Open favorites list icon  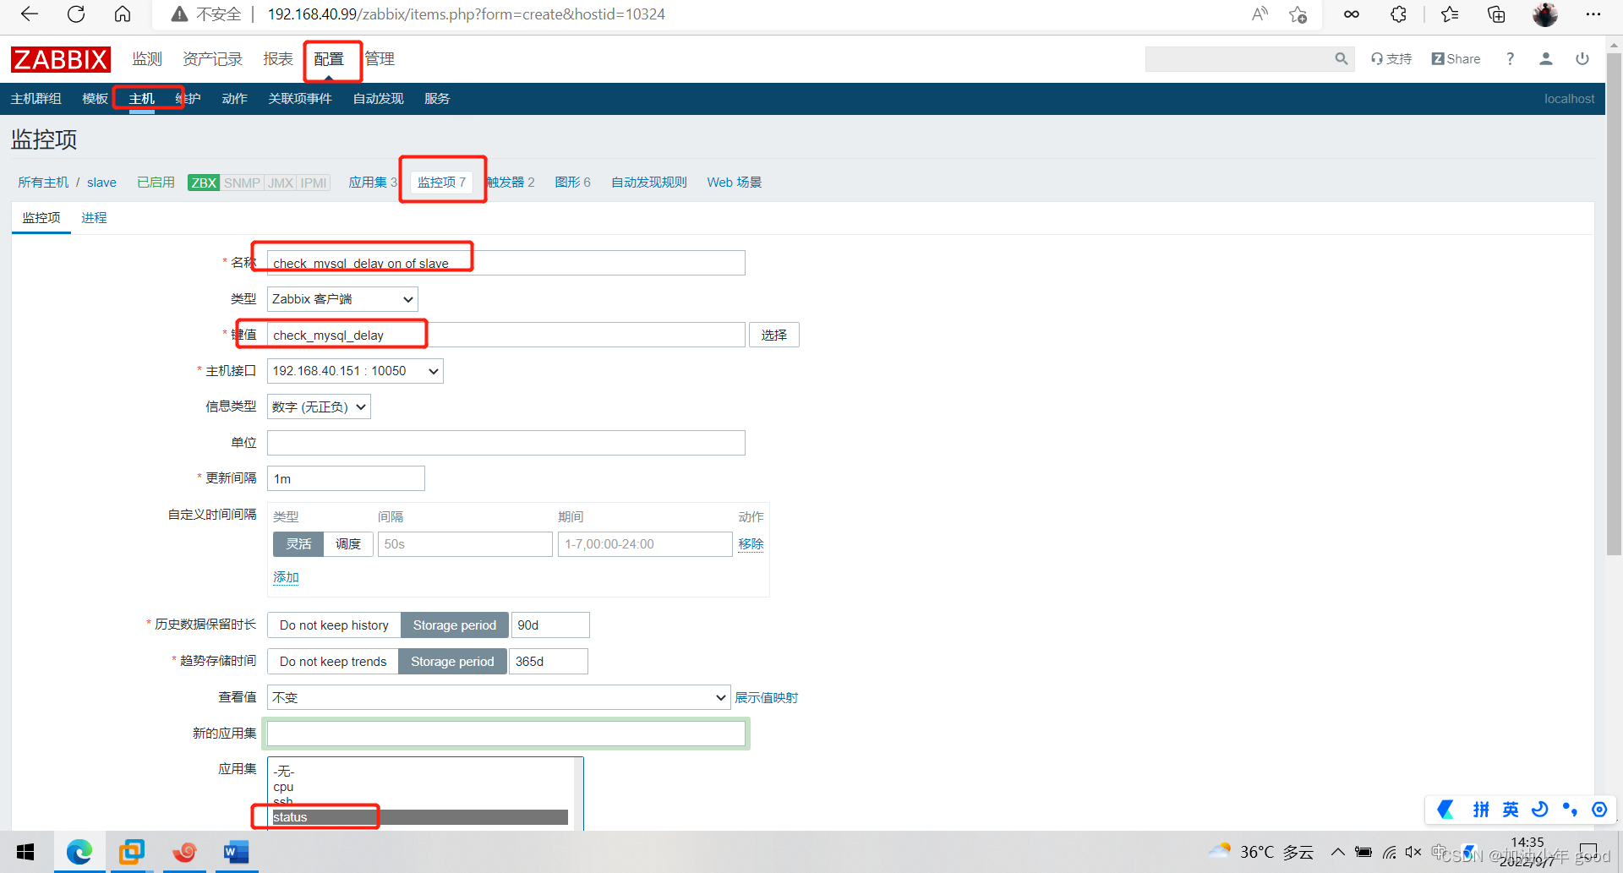[x=1450, y=14]
